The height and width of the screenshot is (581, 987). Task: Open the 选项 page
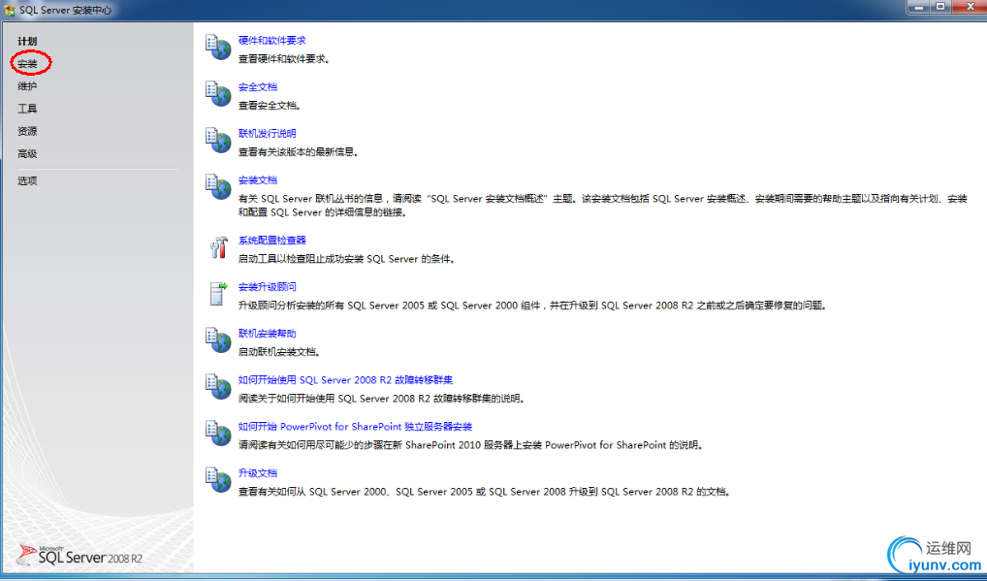27,180
